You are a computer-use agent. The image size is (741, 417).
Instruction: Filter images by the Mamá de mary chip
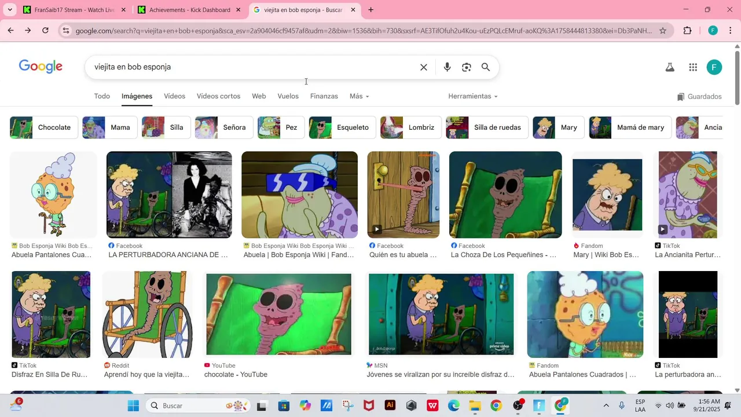click(x=630, y=127)
